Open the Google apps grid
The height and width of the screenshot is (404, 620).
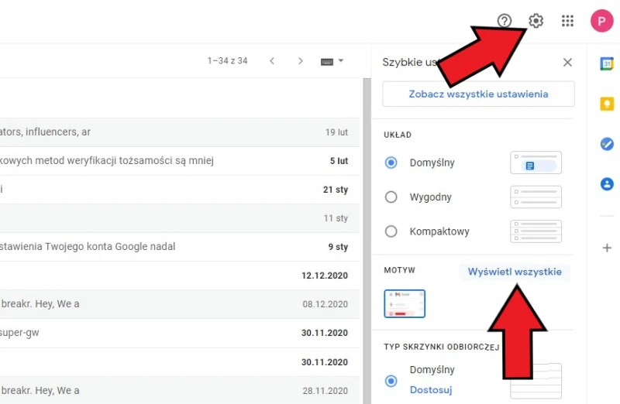pos(567,21)
